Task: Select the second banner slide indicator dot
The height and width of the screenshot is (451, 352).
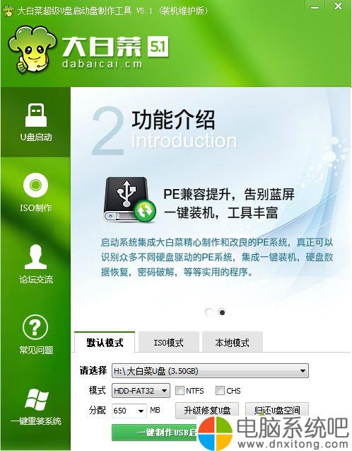Action: pyautogui.click(x=222, y=312)
